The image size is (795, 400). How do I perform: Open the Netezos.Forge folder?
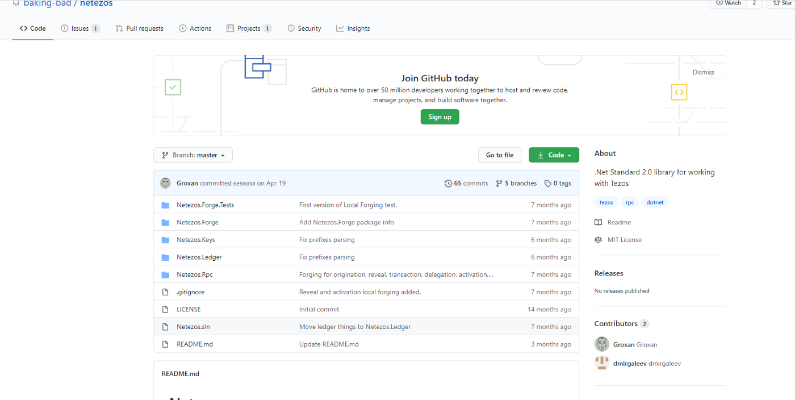tap(198, 222)
